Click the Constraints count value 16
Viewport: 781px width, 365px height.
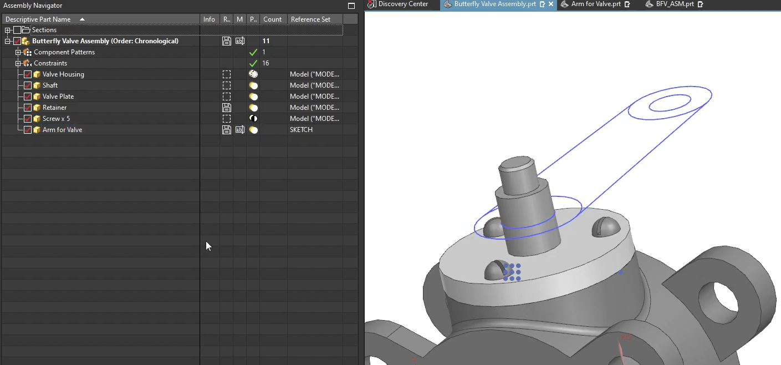coord(266,63)
